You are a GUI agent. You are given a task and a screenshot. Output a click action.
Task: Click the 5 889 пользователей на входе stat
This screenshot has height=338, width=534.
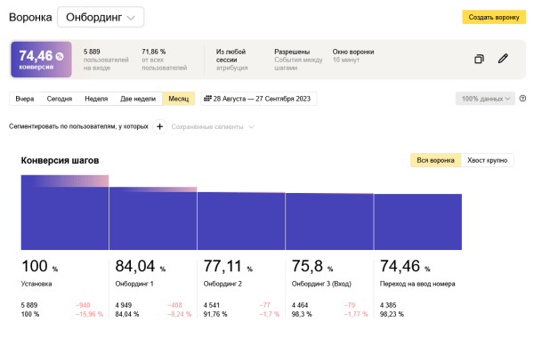pyautogui.click(x=106, y=60)
